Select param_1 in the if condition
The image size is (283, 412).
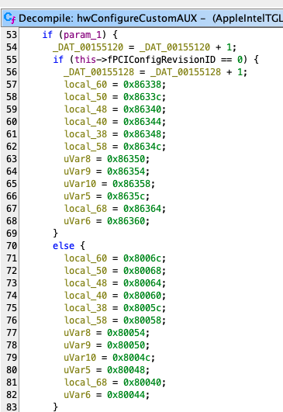tap(82, 35)
